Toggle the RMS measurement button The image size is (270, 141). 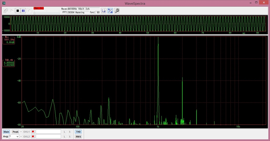78,137
